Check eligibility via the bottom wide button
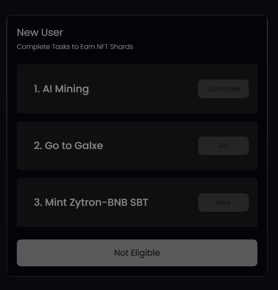The image size is (278, 290). click(137, 253)
